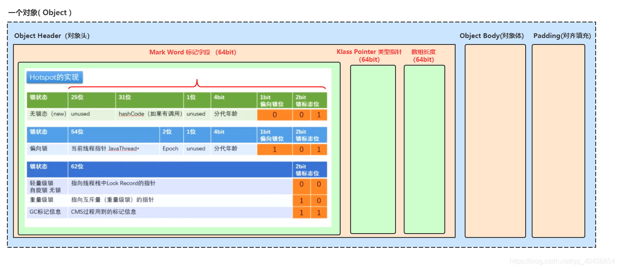Click the Object Header (对象头) label
Screen dimensions: 619x269
(x=52, y=36)
